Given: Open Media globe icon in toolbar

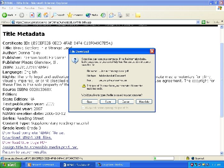Looking at the screenshot, I should click(x=88, y=15).
